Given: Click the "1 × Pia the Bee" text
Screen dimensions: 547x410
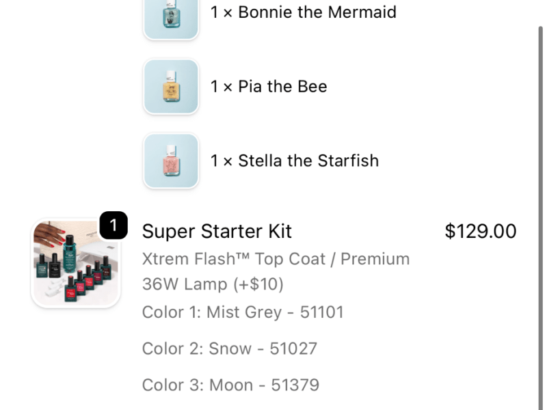Looking at the screenshot, I should pos(269,87).
